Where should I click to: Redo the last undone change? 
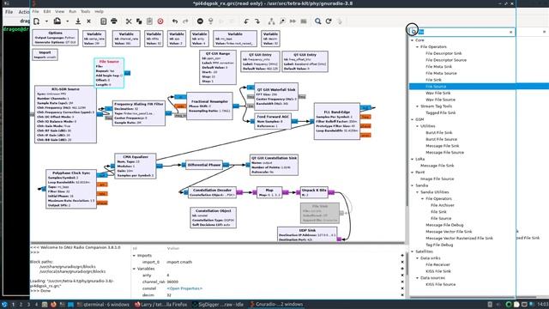point(185,21)
